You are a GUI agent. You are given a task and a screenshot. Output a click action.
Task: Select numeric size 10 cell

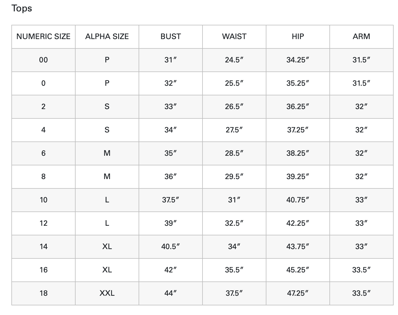coord(43,200)
